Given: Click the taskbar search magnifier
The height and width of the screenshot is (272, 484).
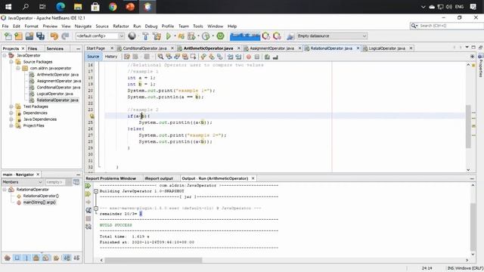Looking at the screenshot, I should pyautogui.click(x=26, y=7).
